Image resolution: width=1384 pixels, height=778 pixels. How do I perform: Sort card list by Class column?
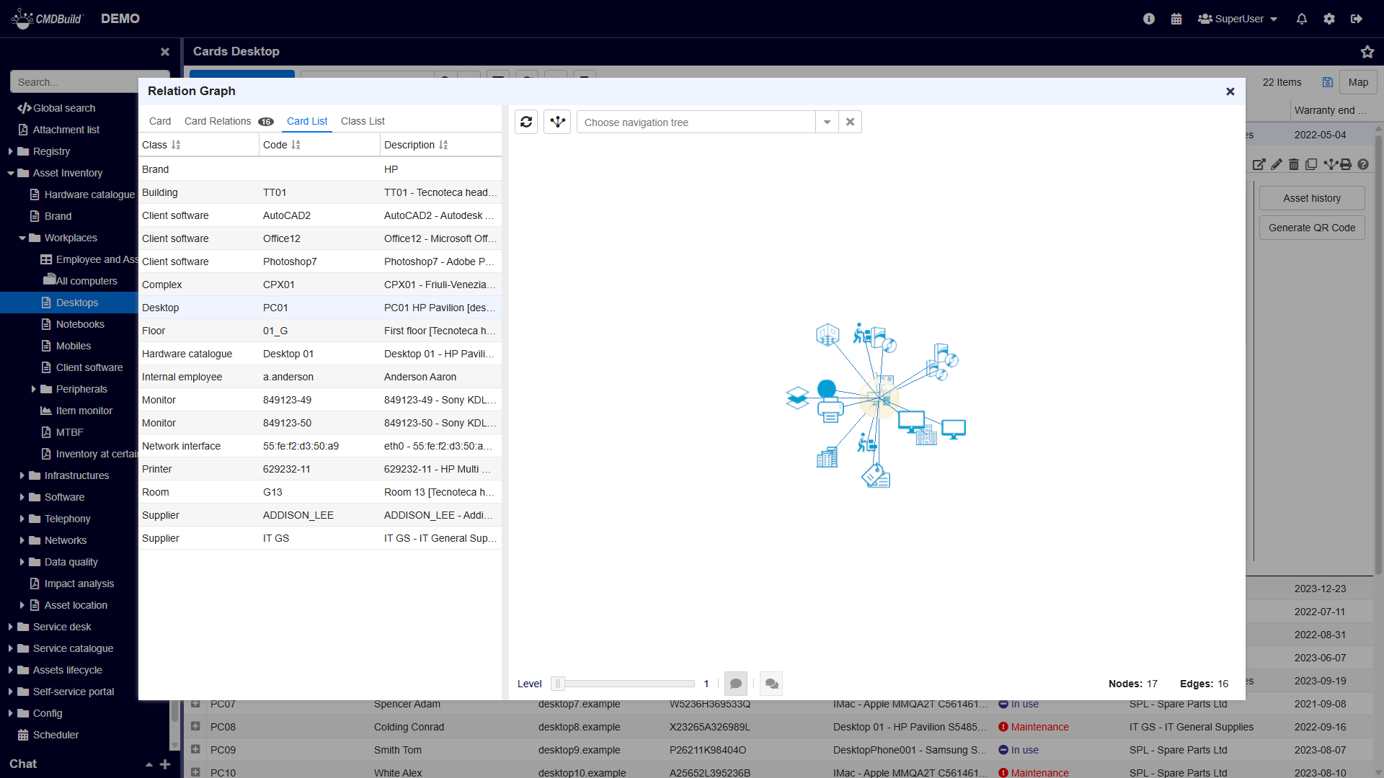pyautogui.click(x=175, y=145)
